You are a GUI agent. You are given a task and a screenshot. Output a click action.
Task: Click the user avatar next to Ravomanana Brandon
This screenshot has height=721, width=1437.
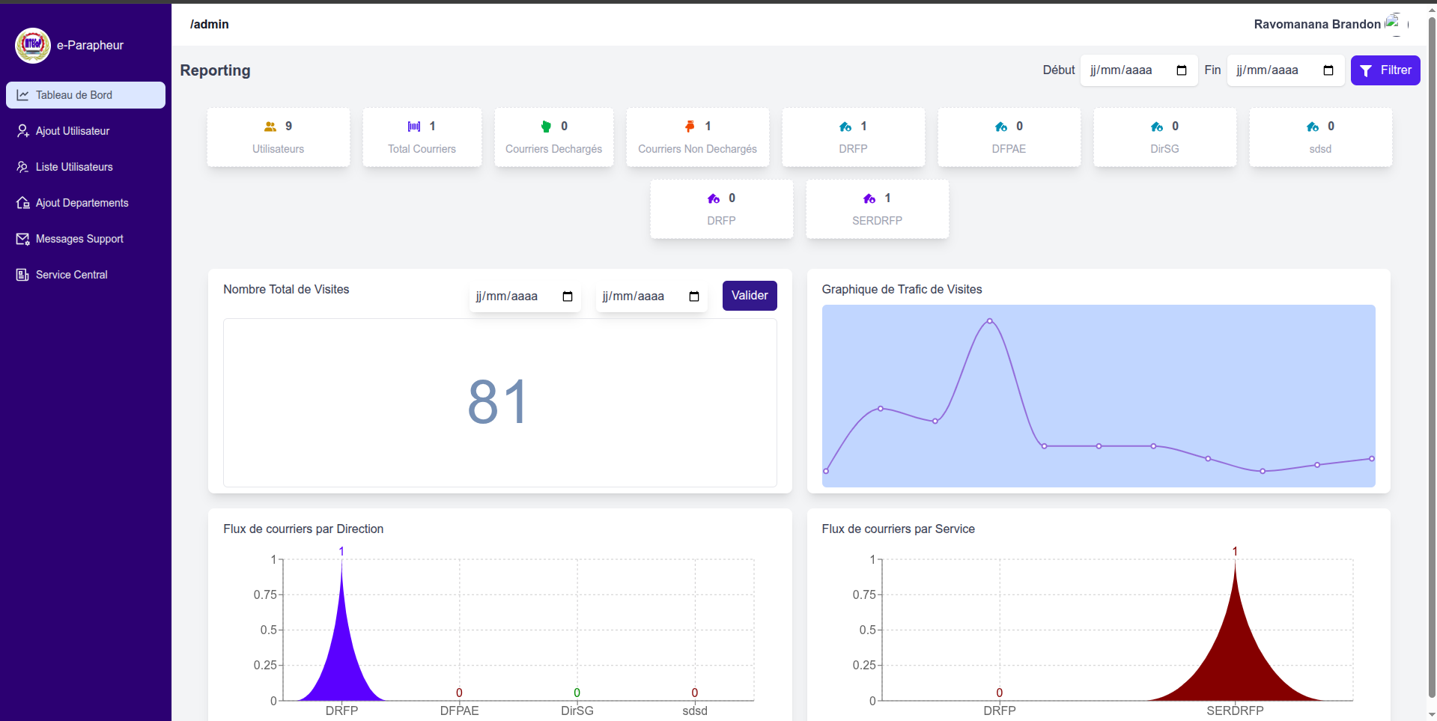[1397, 24]
